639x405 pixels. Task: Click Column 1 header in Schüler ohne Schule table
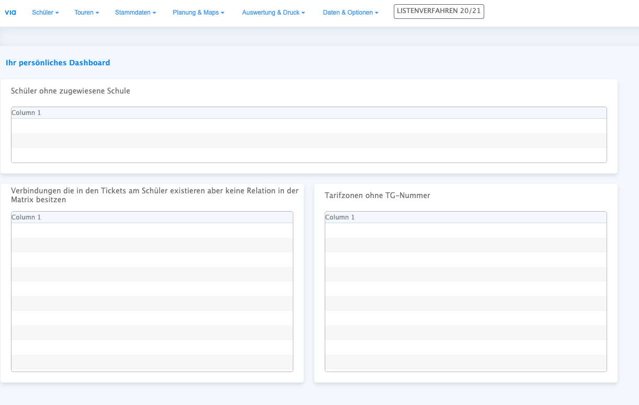pyautogui.click(x=26, y=113)
